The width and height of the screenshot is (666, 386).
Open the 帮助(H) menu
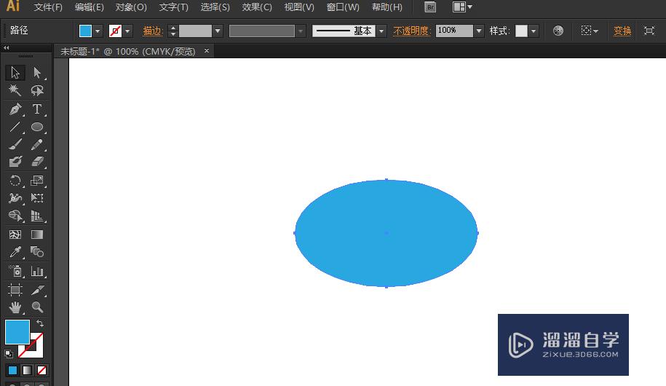[387, 7]
